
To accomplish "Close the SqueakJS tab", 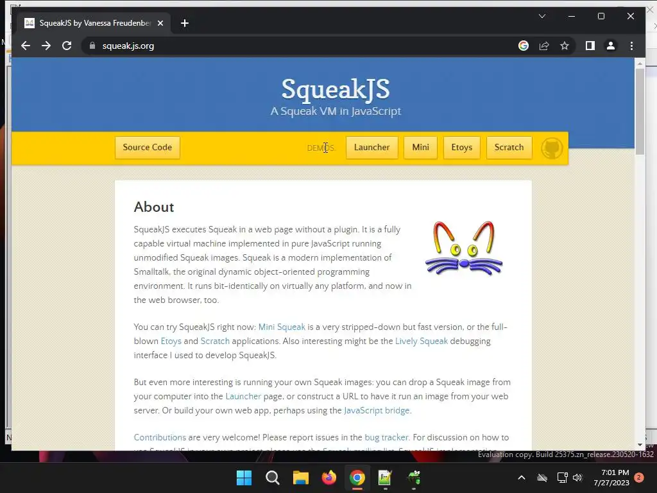I will click(x=160, y=23).
